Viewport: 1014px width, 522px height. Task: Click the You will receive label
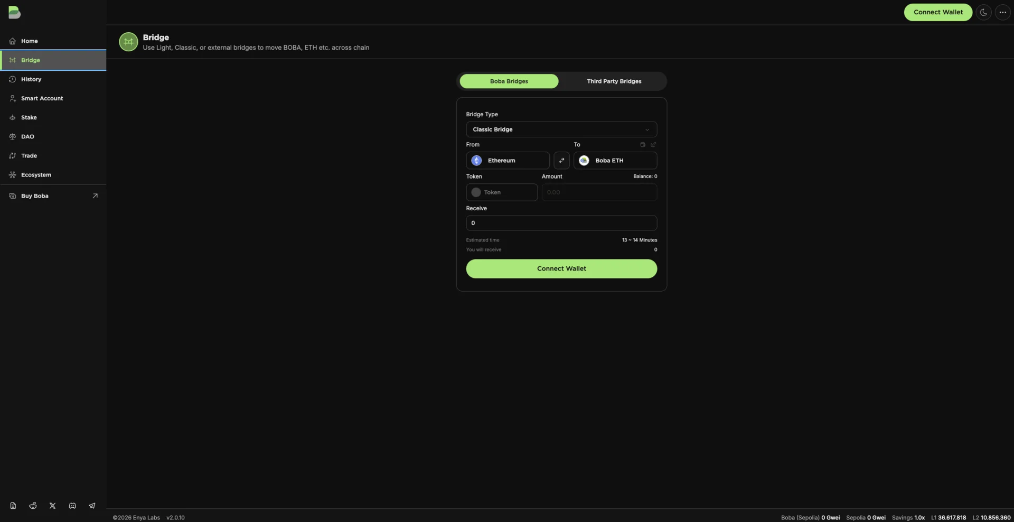coord(484,249)
